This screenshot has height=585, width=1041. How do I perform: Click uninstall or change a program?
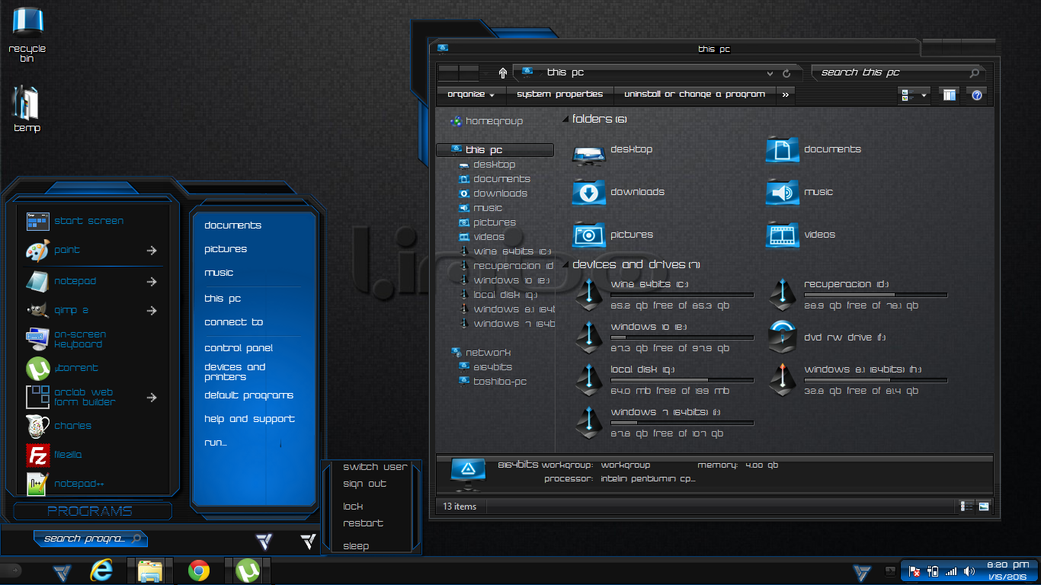coord(694,94)
